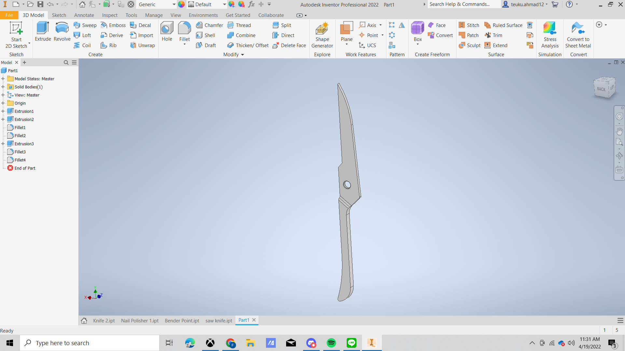Select the Extrude tool

pos(43,32)
